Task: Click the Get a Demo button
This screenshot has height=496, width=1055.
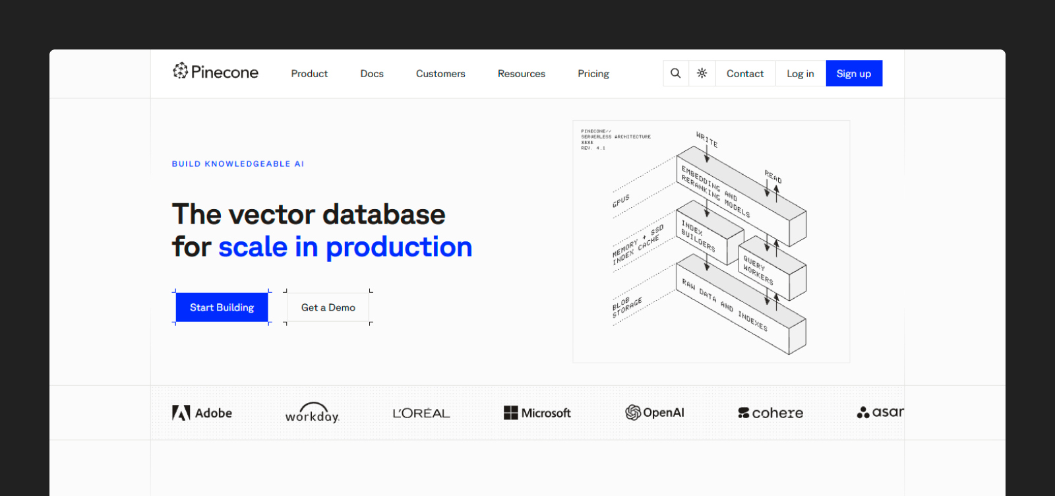Action: click(x=328, y=307)
